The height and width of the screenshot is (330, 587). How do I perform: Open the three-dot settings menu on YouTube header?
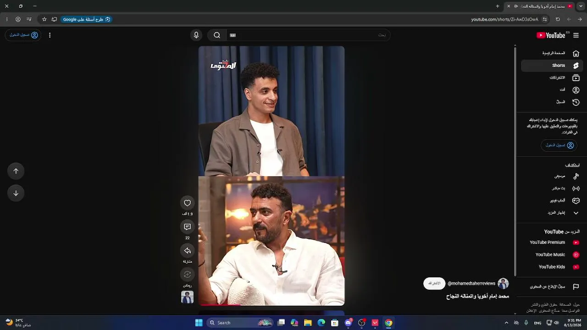[50, 35]
